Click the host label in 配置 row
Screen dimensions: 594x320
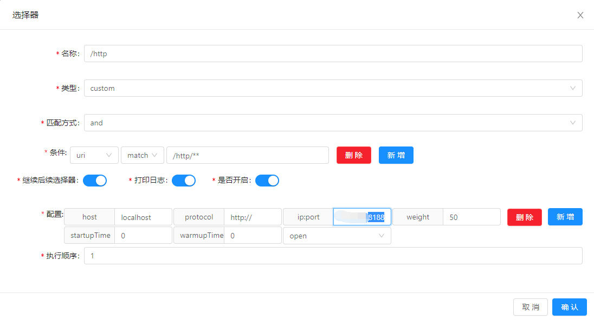(89, 217)
